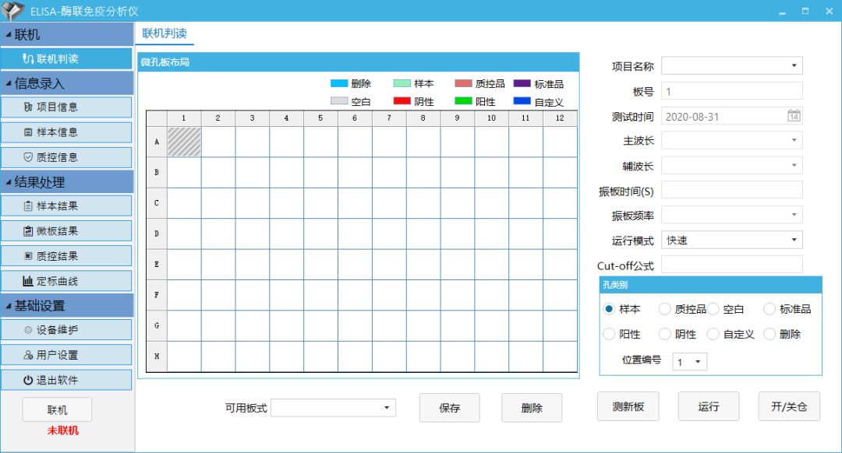Select the 质控品 radio button
Screen dimensions: 842x453
tap(664, 309)
